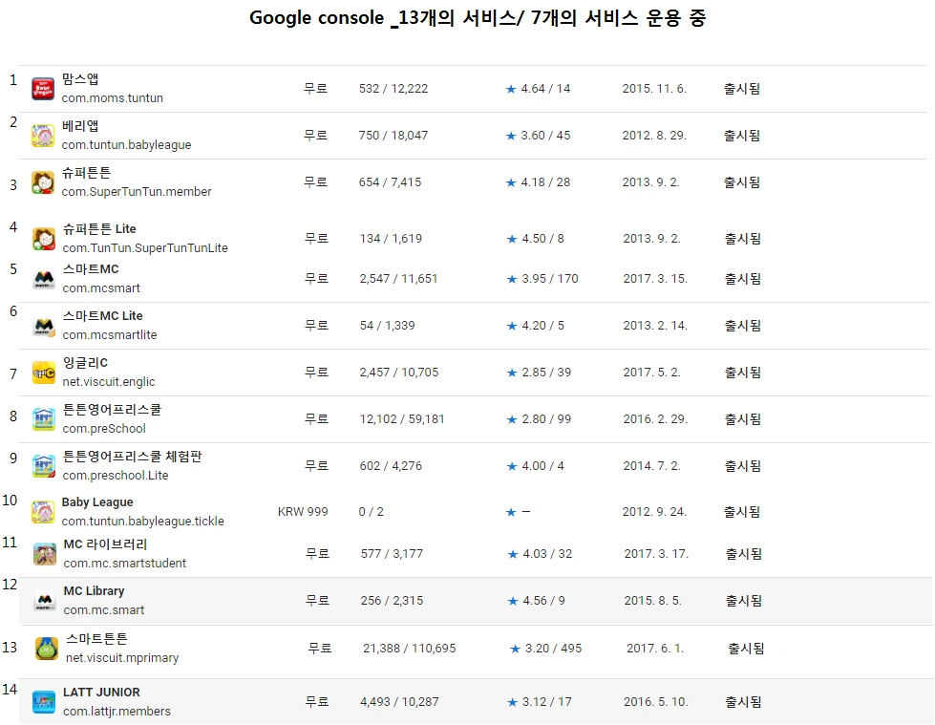Viewport: 935px width, 725px height.
Task: Click the rating star for 맘스앱
Action: point(511,89)
